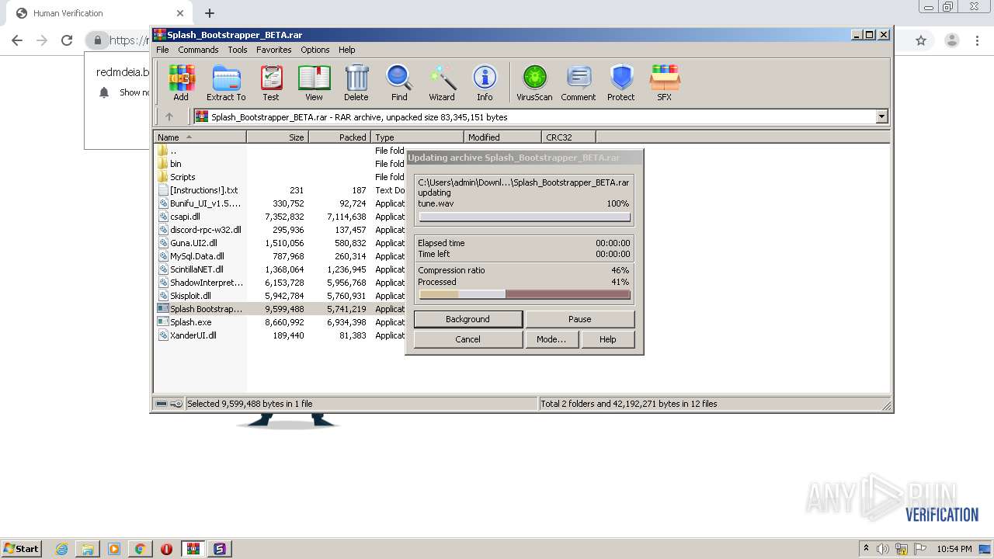Open the File menu
The width and height of the screenshot is (994, 559).
[162, 50]
